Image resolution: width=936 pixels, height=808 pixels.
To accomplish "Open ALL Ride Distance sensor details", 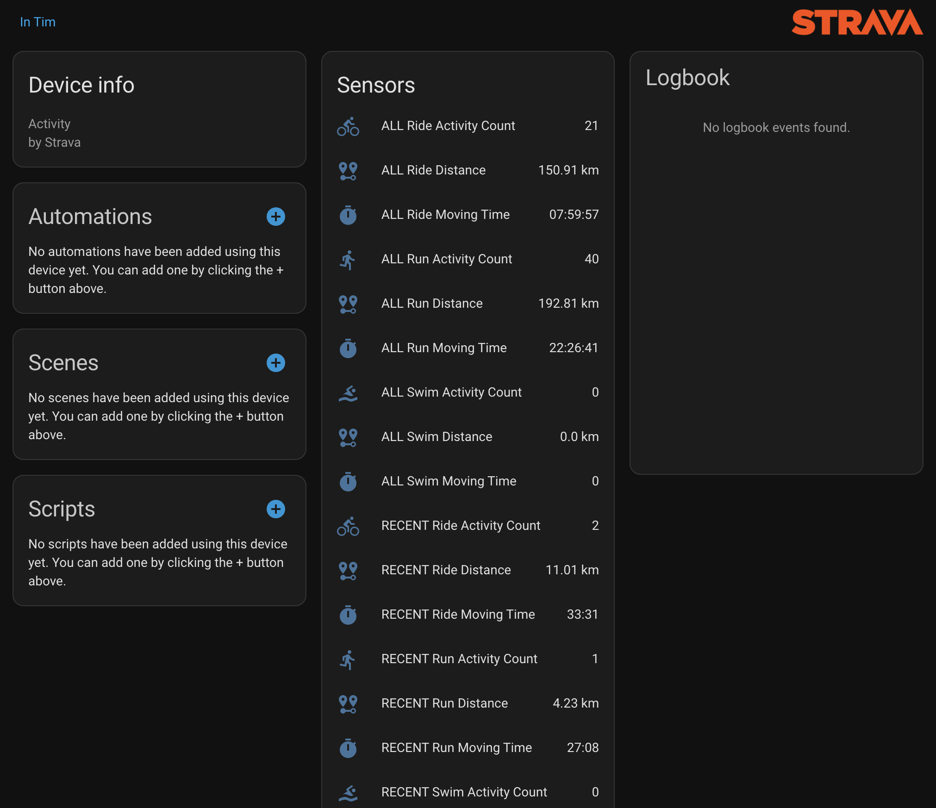I will (x=433, y=170).
